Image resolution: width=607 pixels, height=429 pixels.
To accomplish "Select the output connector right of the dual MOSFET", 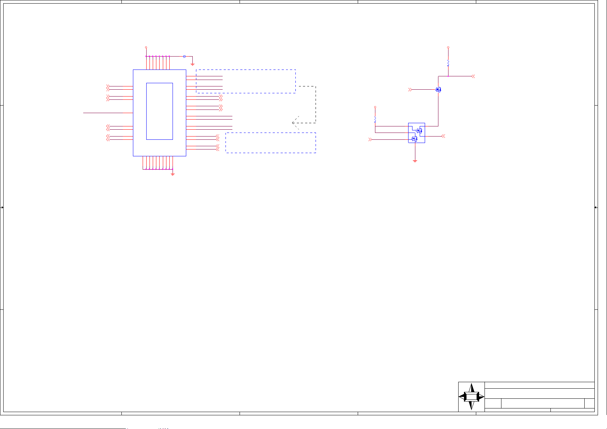I will pyautogui.click(x=443, y=136).
